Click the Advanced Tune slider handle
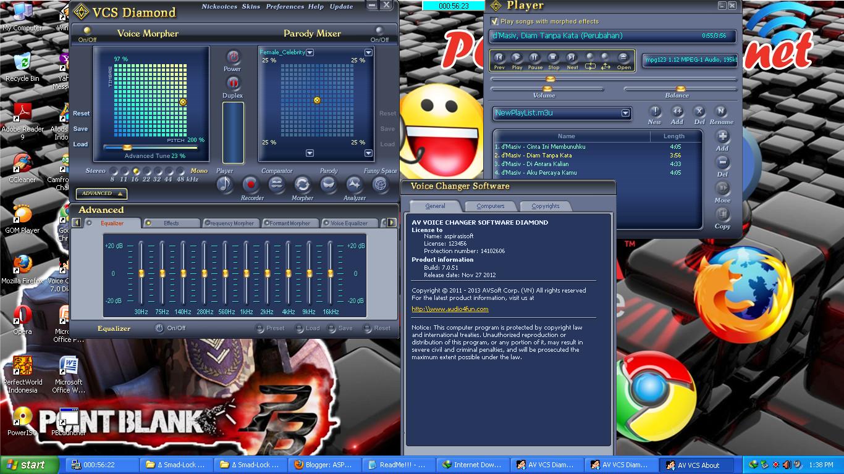844x474 pixels. [127, 148]
